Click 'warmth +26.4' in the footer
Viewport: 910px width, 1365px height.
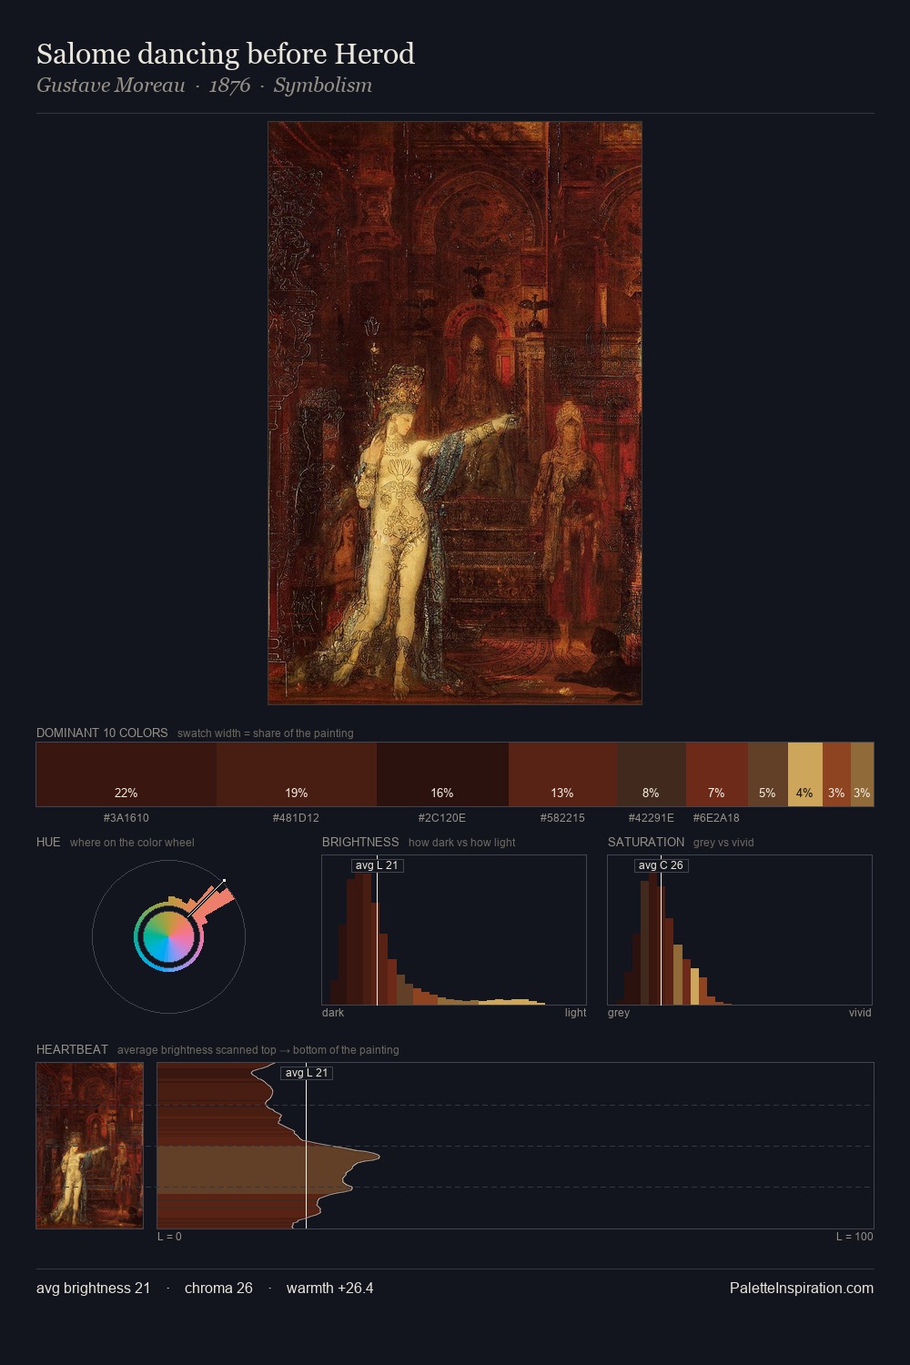[329, 1289]
